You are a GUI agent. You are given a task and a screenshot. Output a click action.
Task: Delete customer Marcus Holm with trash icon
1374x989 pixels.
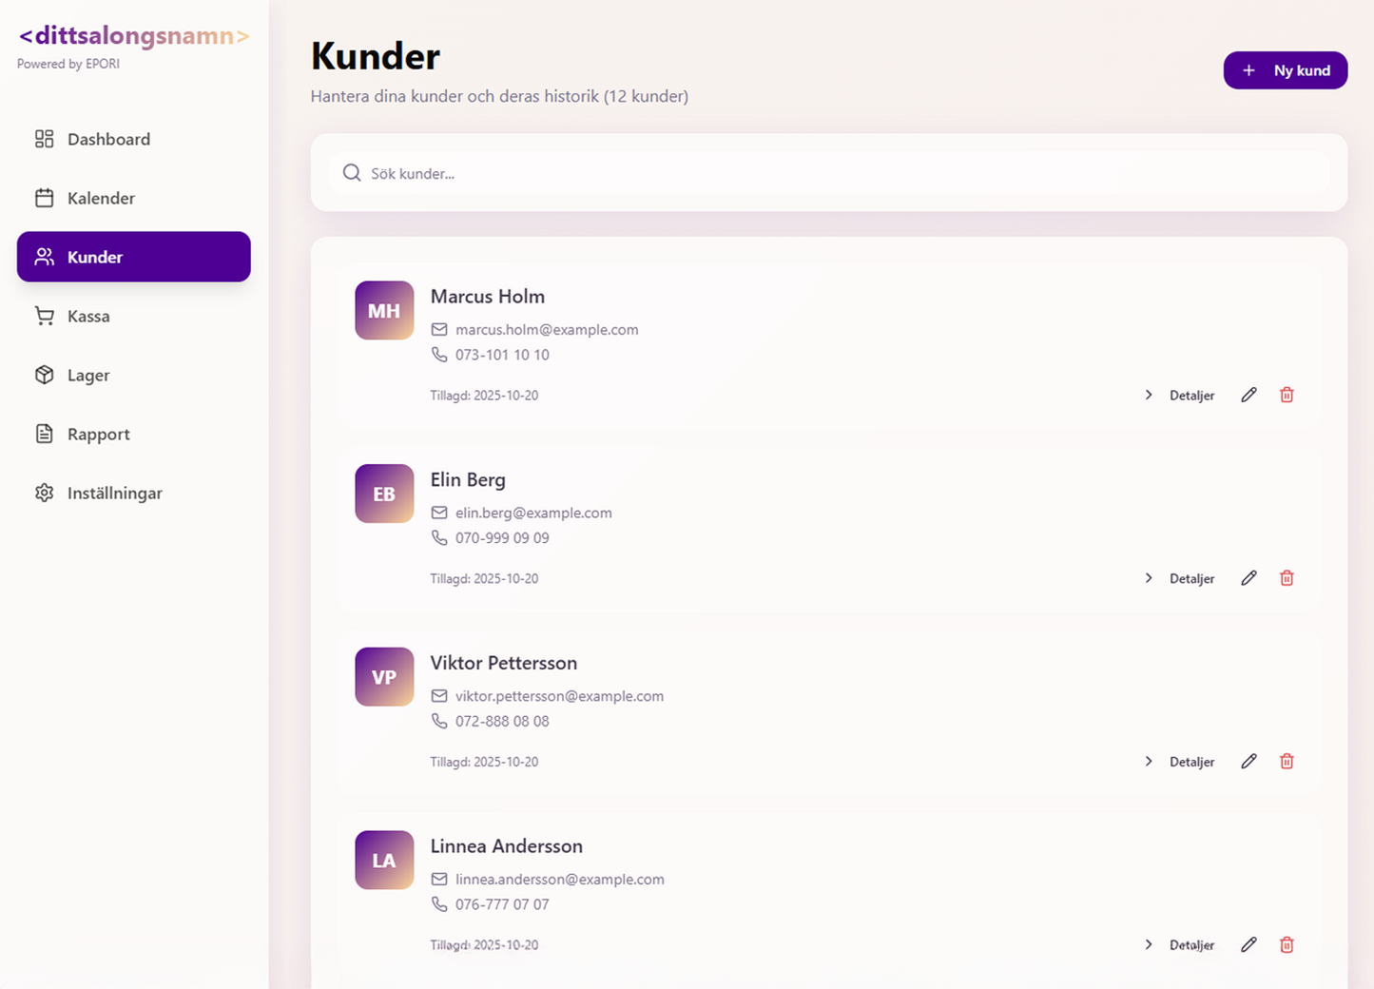click(1287, 395)
